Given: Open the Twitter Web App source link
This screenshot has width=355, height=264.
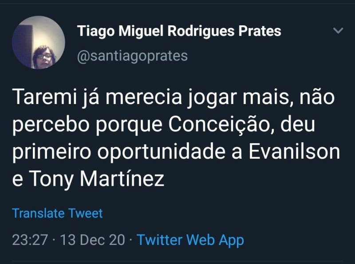Looking at the screenshot, I should point(190,240).
